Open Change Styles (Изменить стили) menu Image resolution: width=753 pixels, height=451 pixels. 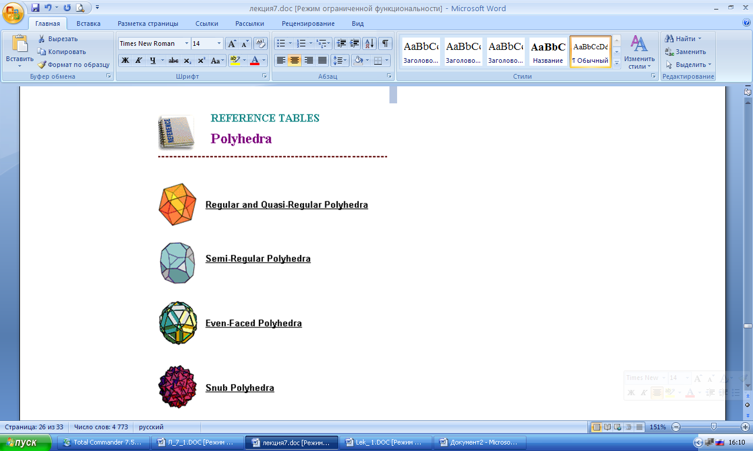(639, 52)
